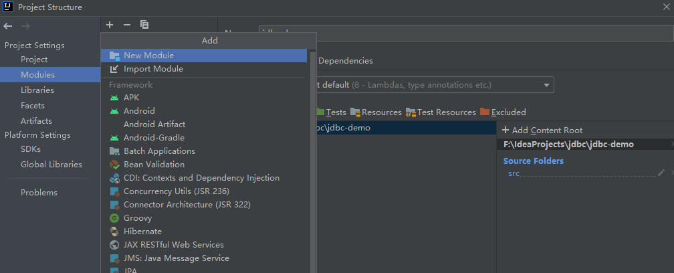Click the Android-Gradle icon

[114, 138]
